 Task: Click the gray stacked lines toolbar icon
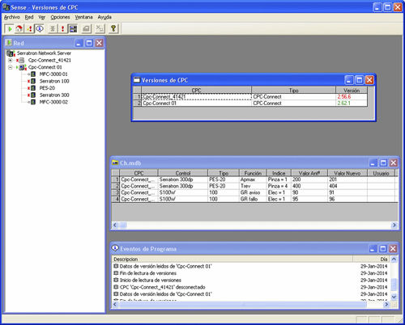(x=53, y=28)
